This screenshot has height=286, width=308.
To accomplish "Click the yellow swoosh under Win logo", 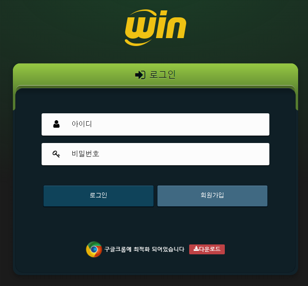I will [x=138, y=43].
